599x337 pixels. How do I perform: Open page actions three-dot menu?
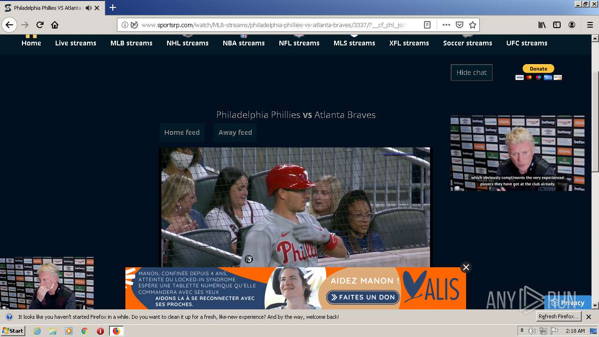point(446,25)
